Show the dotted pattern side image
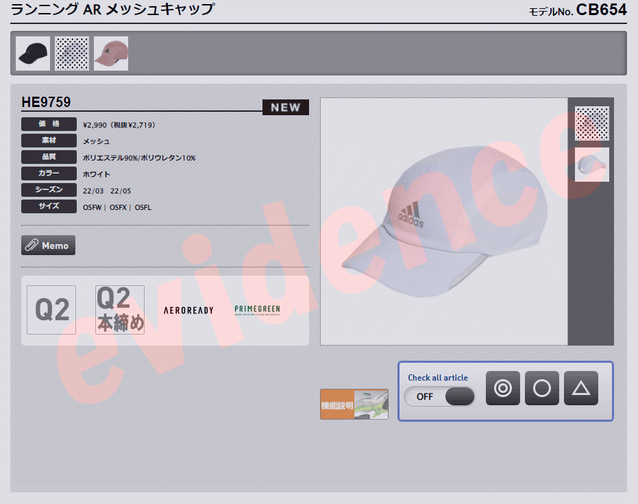 pos(592,123)
